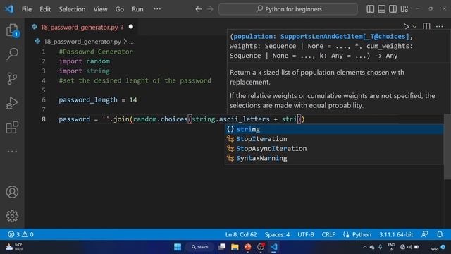This screenshot has width=451, height=254.
Task: Toggle the Primary Side Bar layout icon
Action: click(x=371, y=9)
